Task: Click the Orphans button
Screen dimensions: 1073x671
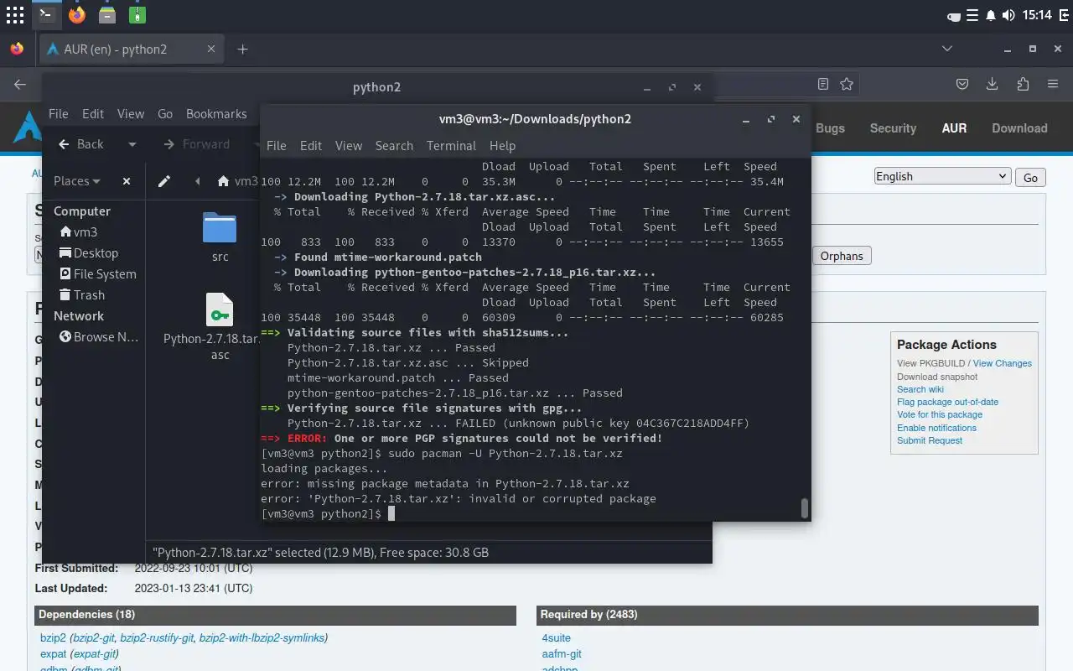Action: click(x=842, y=256)
